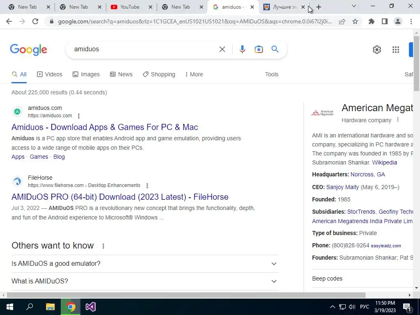Start voice search with the microphone icon

tap(242, 49)
